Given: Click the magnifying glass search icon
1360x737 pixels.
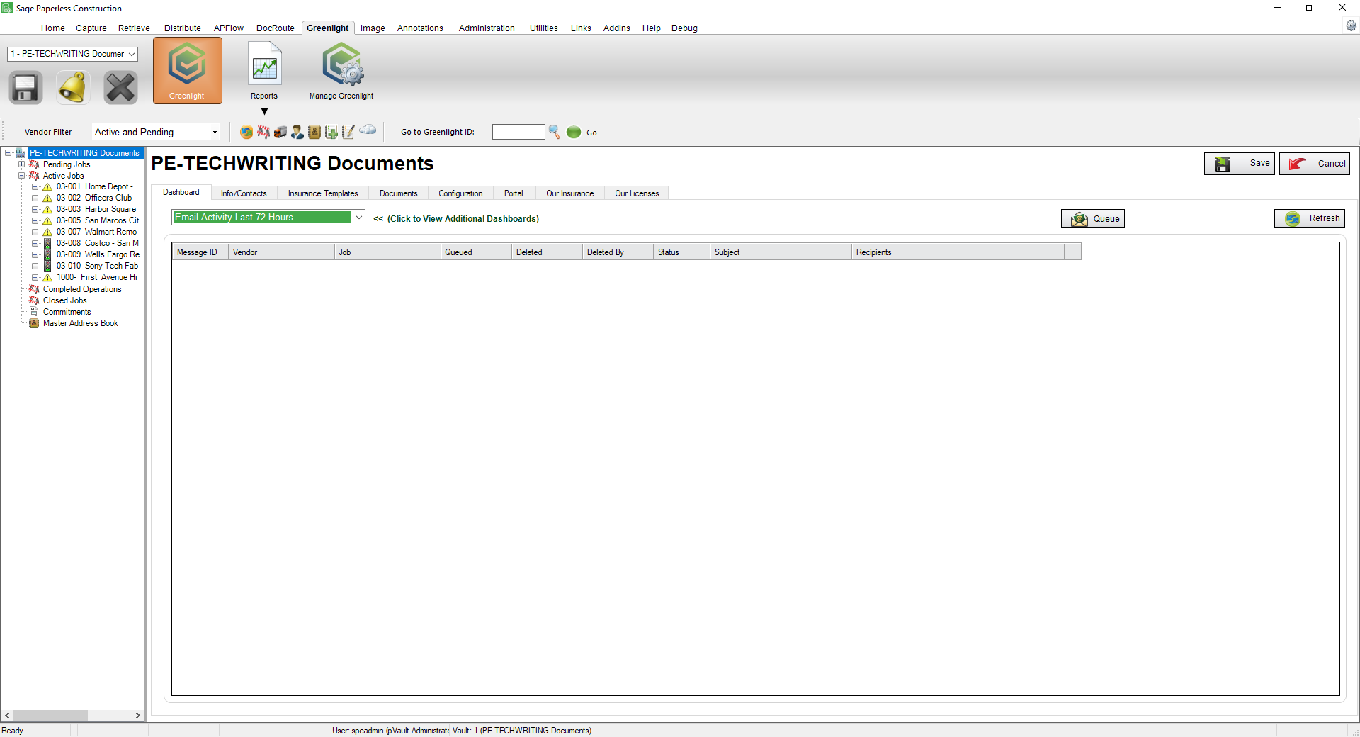Looking at the screenshot, I should click(555, 132).
